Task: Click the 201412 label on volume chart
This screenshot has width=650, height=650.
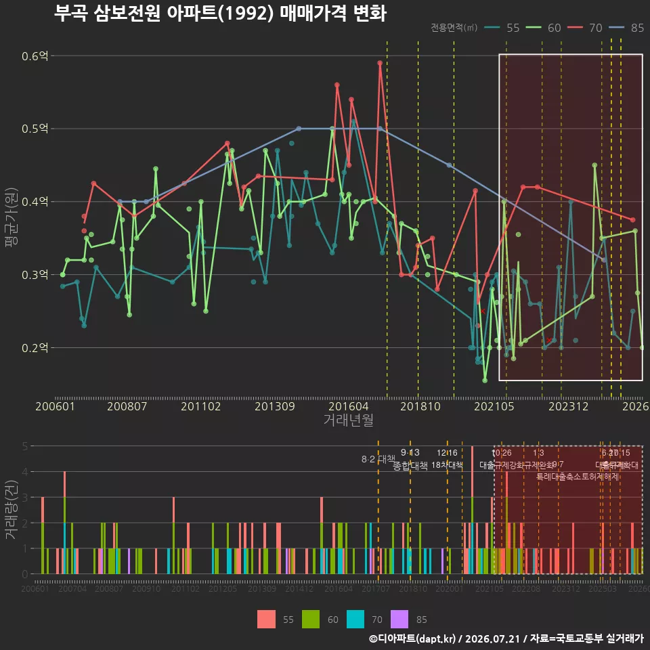Action: pyautogui.click(x=299, y=588)
